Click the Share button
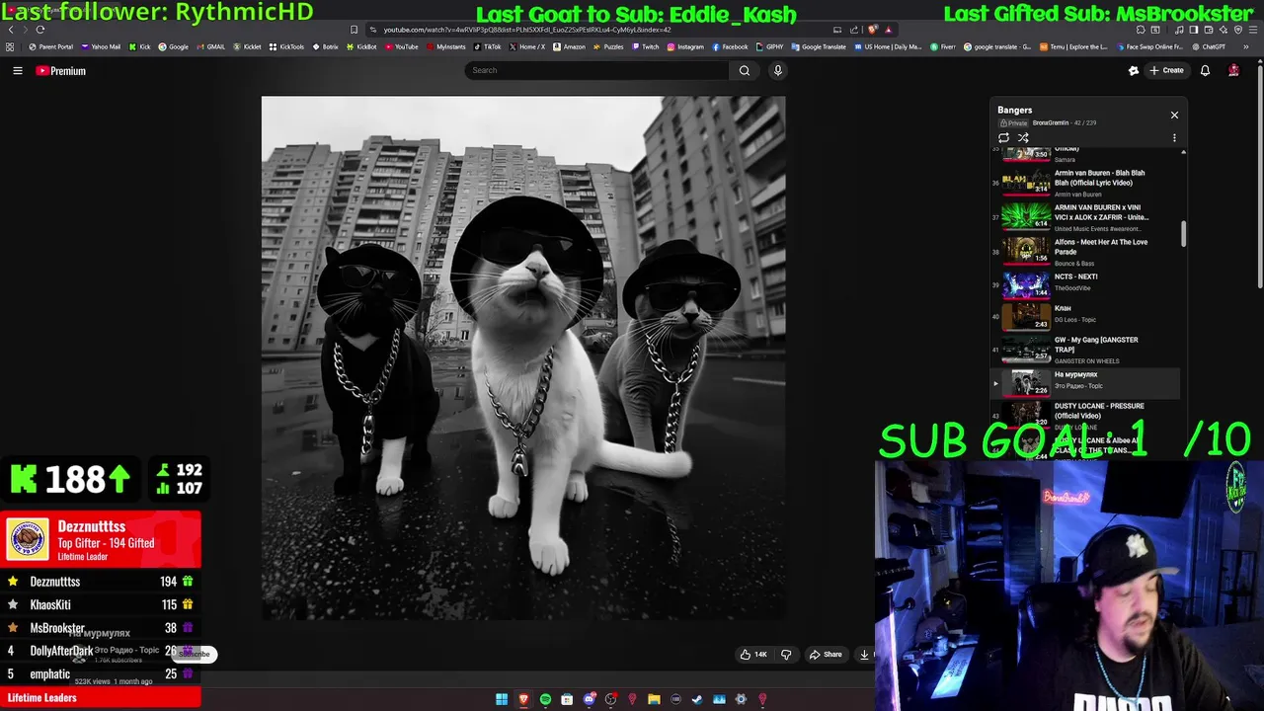The height and width of the screenshot is (711, 1264). pyautogui.click(x=826, y=654)
